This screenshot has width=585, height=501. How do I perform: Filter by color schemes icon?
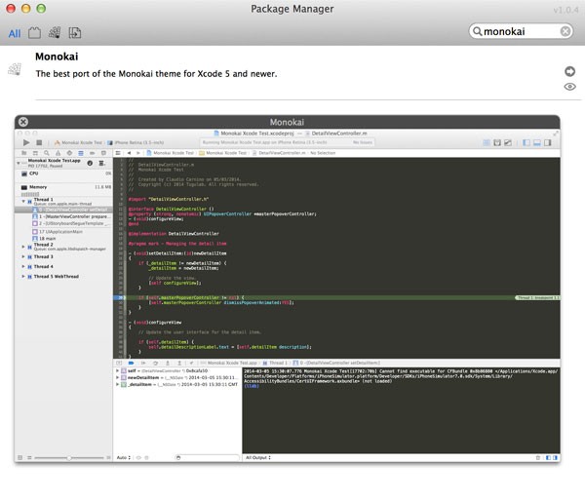coord(55,33)
